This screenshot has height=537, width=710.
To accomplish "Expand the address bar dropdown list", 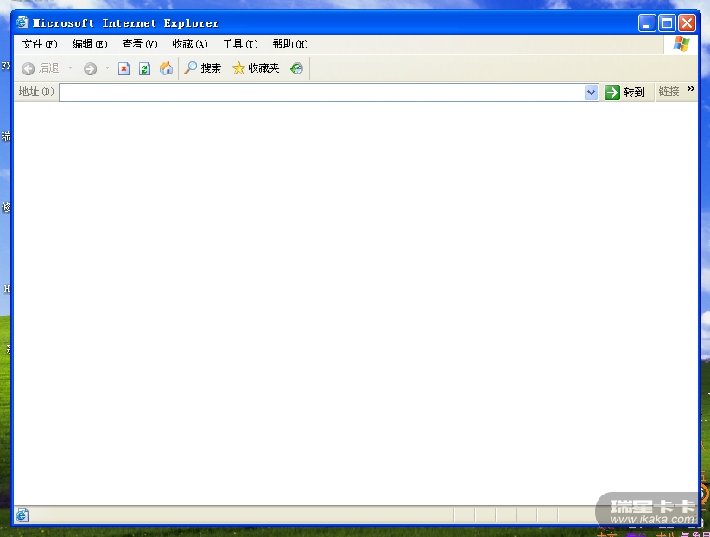I will tap(591, 93).
